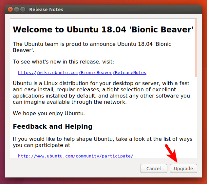Click the Feedback and Helping heading
The width and height of the screenshot is (207, 184).
(52, 126)
